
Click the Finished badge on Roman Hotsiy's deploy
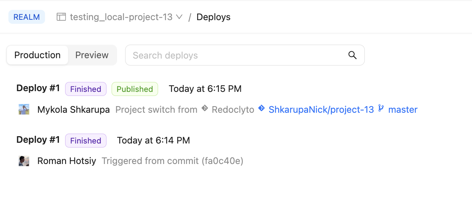coord(86,141)
